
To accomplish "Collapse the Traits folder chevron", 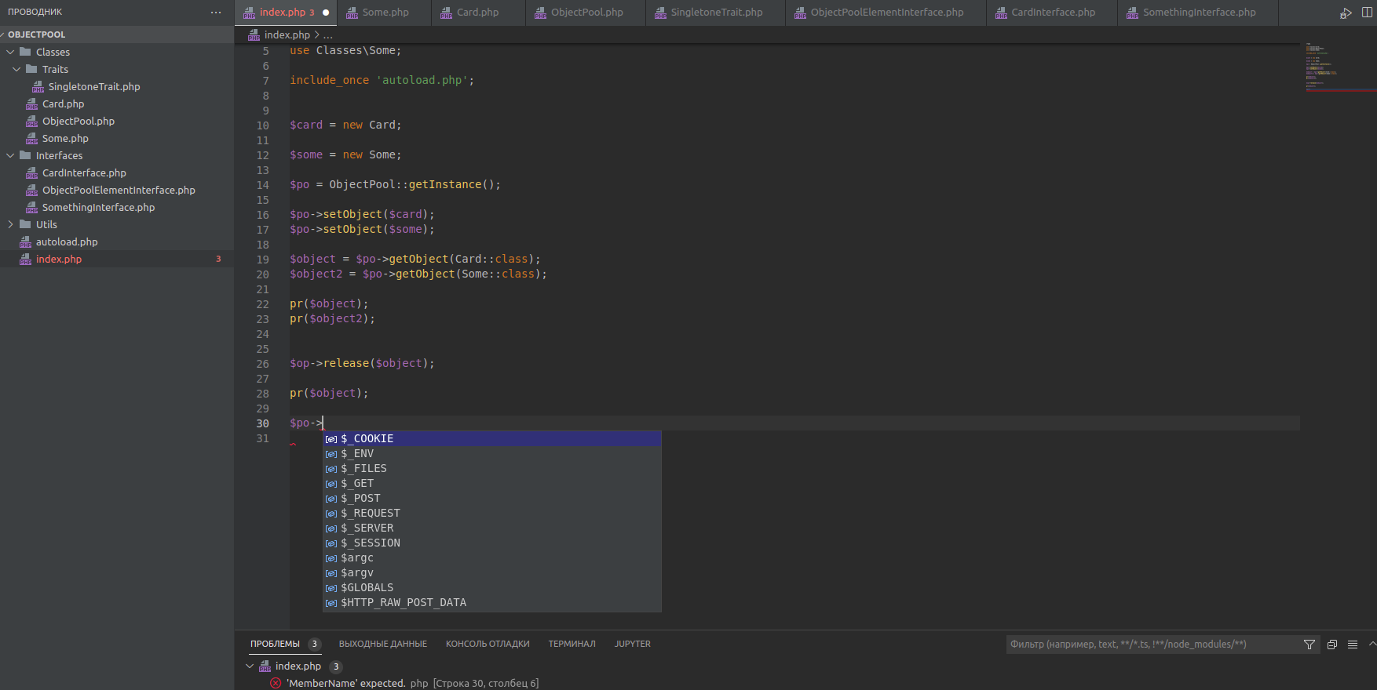I will (x=16, y=69).
